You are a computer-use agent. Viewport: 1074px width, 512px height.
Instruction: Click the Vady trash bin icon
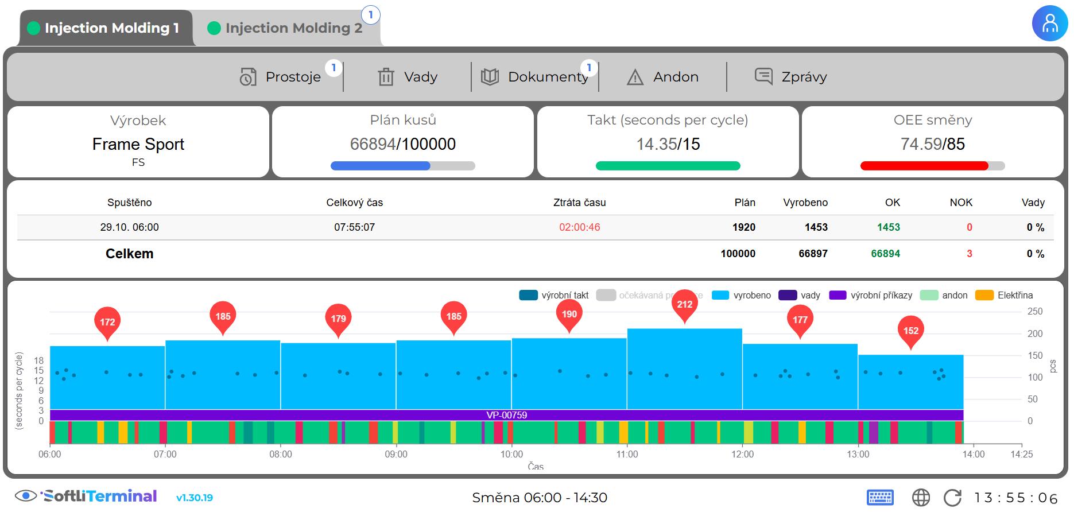[x=386, y=77]
